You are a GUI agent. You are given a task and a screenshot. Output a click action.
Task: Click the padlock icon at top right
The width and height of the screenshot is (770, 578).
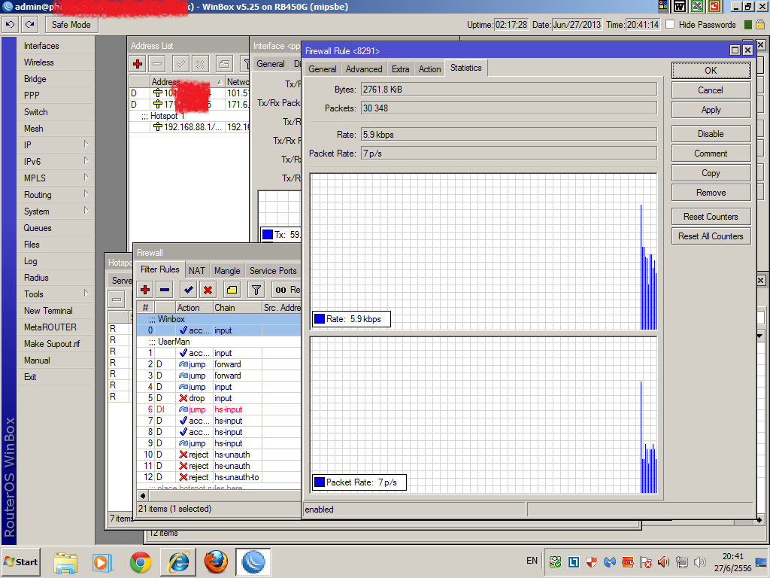coord(759,25)
